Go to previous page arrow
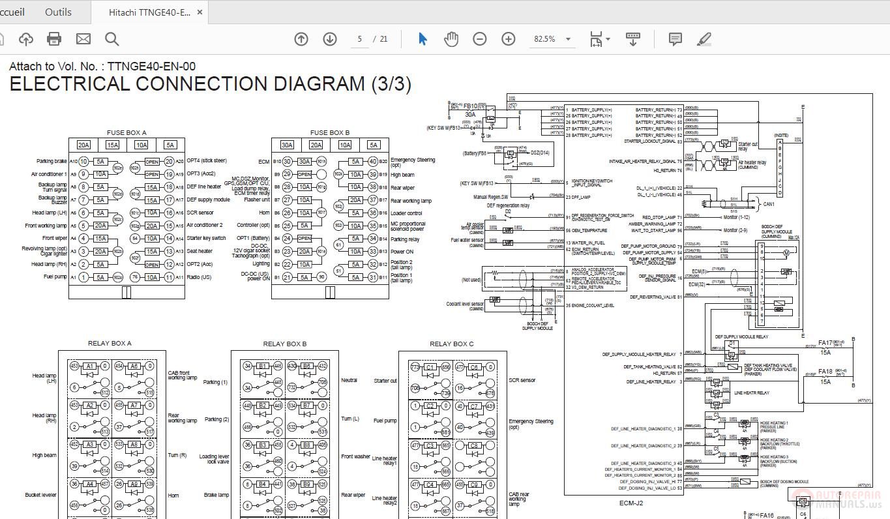The image size is (890, 519). click(301, 39)
